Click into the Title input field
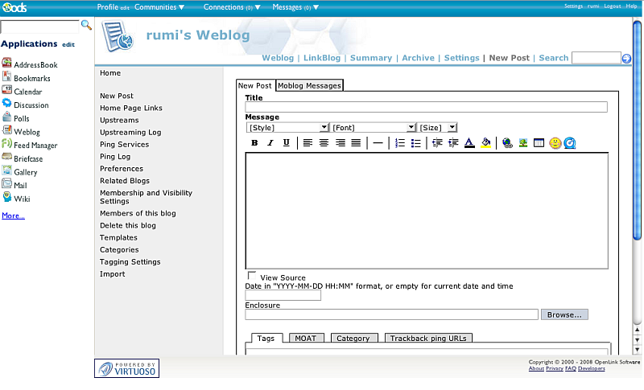The height and width of the screenshot is (390, 644). pos(426,107)
